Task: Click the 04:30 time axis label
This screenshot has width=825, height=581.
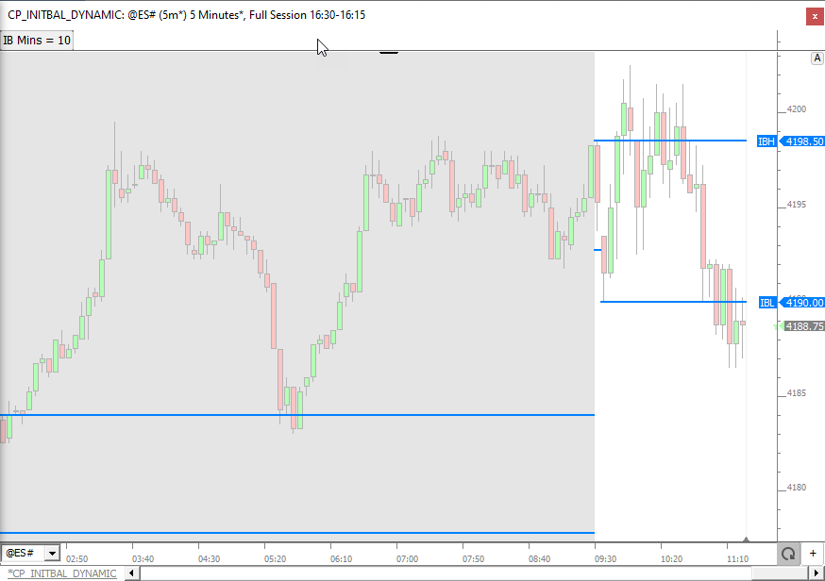Action: (209, 559)
